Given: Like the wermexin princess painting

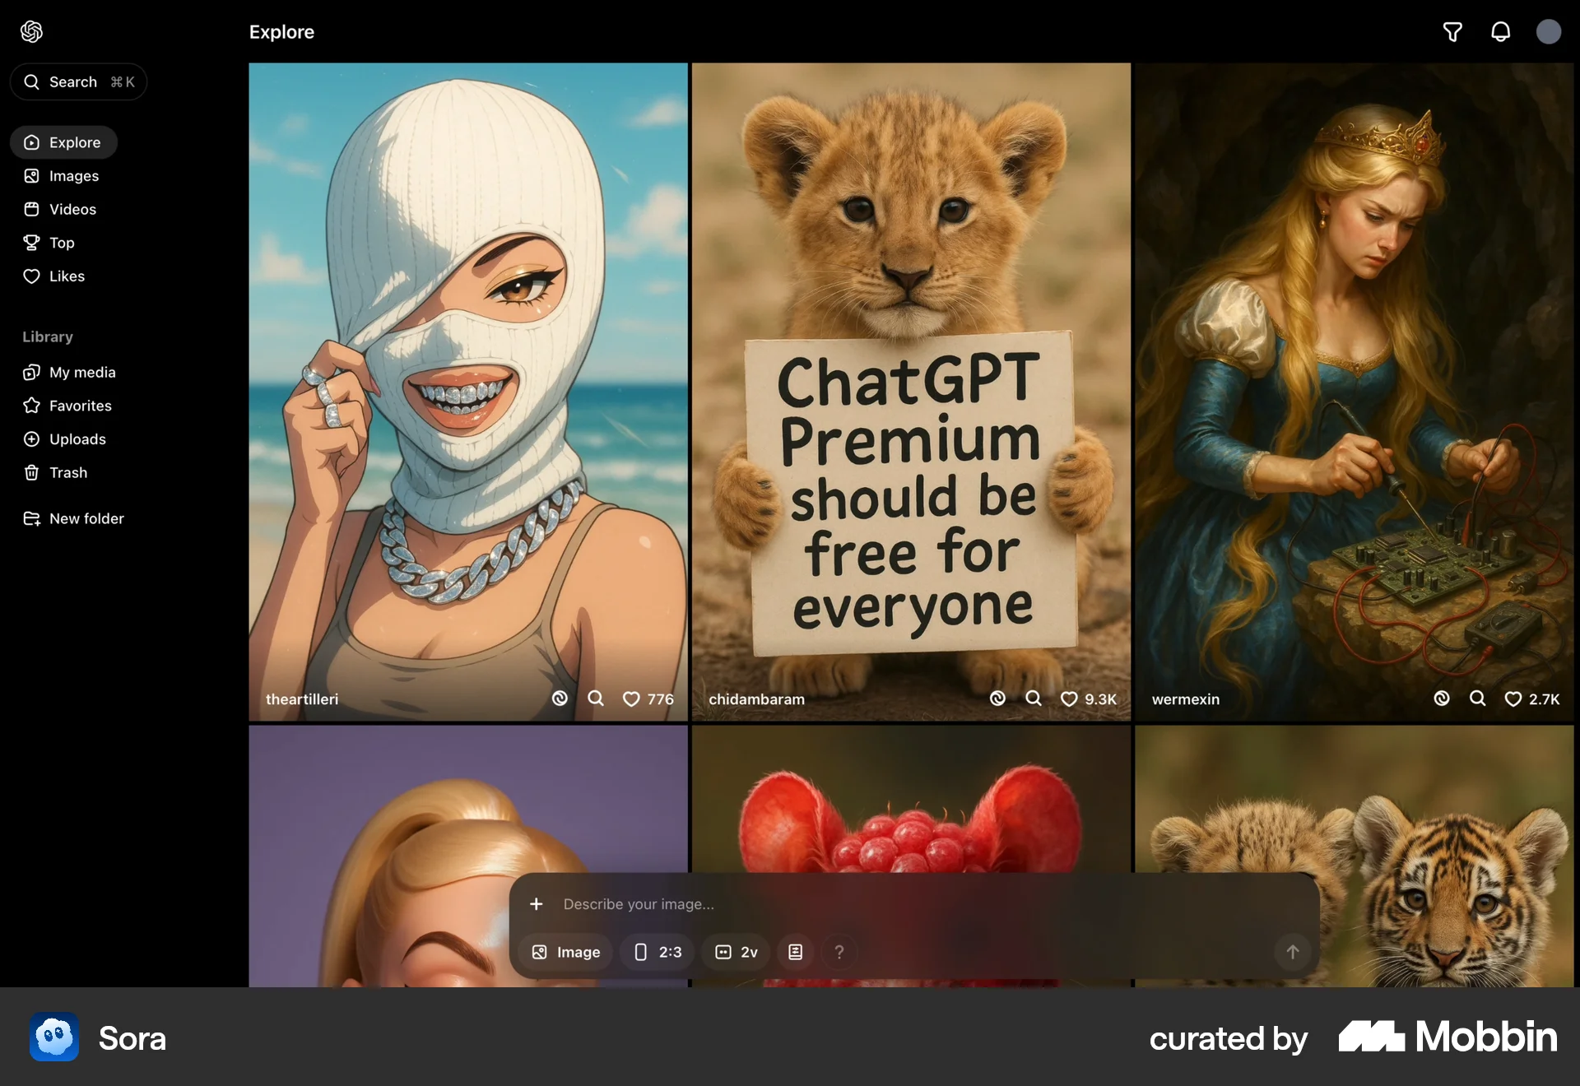Looking at the screenshot, I should (x=1513, y=699).
